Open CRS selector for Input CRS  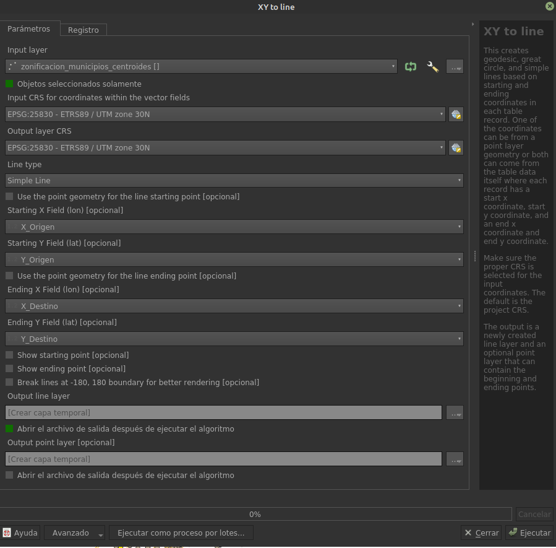456,114
